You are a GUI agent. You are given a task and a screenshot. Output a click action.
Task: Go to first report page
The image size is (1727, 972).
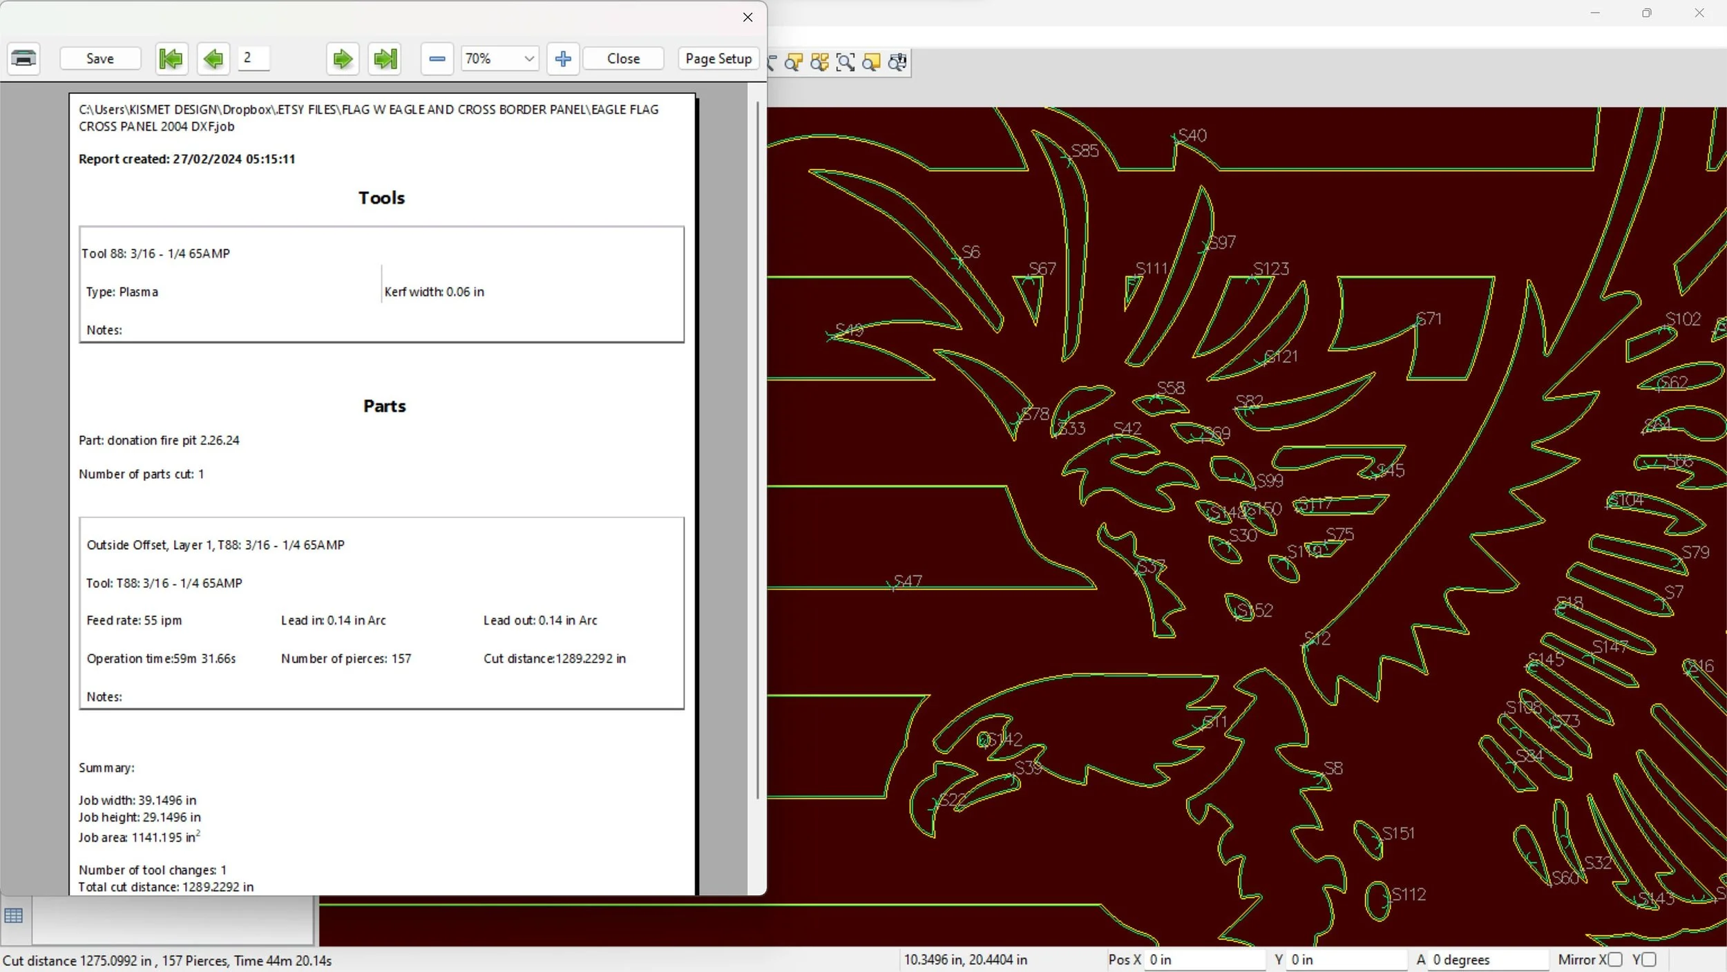(171, 59)
